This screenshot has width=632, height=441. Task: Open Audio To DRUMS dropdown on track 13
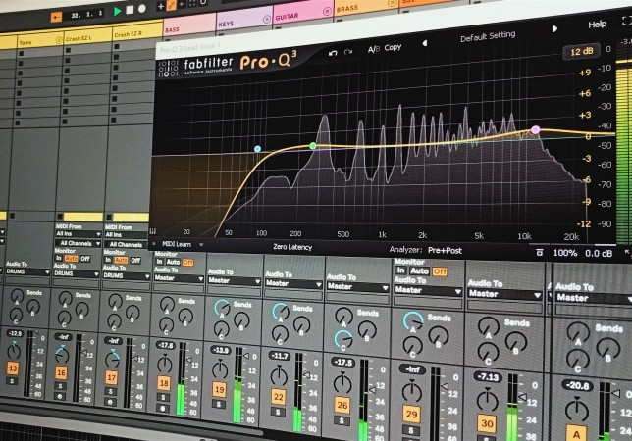pos(27,271)
